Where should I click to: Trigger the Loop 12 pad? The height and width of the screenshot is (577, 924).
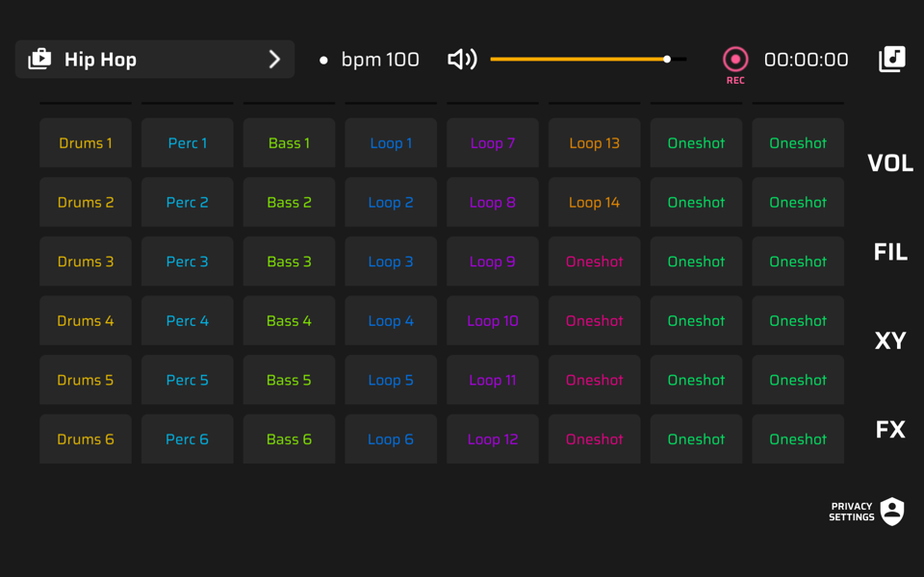pos(493,439)
